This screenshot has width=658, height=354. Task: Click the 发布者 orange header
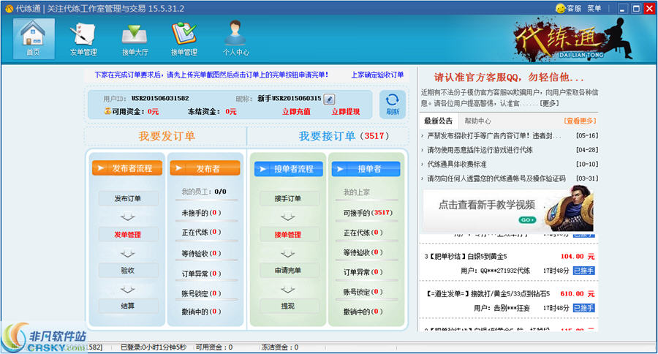pyautogui.click(x=205, y=168)
